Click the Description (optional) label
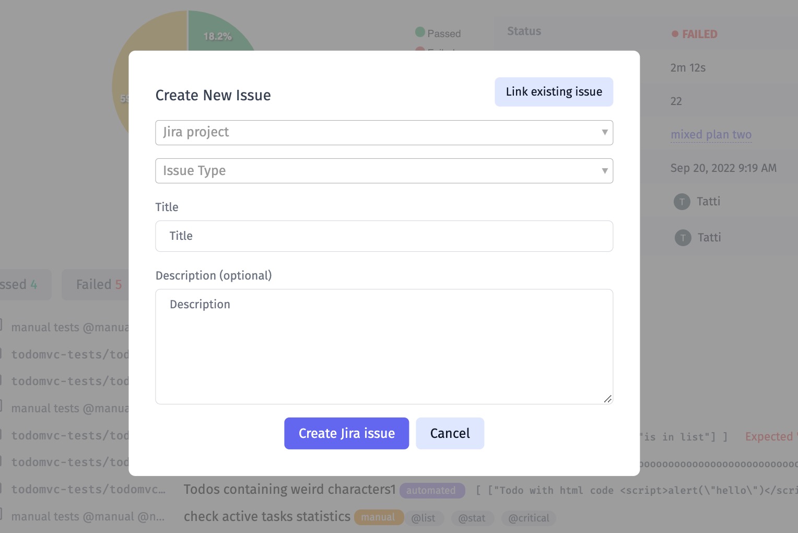 coord(214,276)
